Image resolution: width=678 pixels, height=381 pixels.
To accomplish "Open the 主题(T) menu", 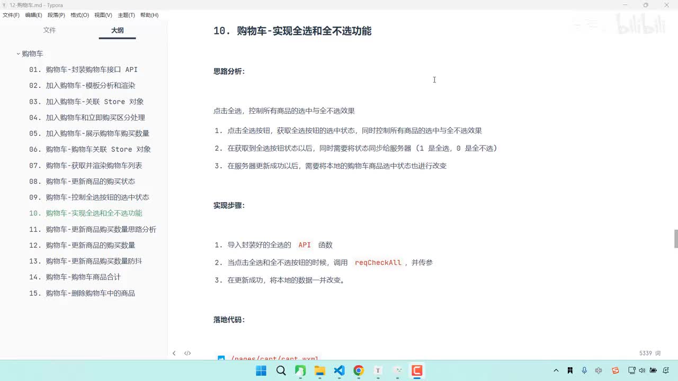I will click(x=126, y=15).
